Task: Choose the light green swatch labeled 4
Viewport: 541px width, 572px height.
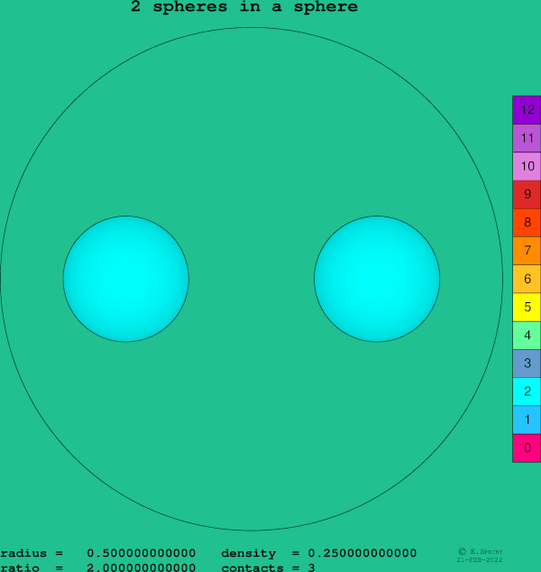Action: (527, 336)
